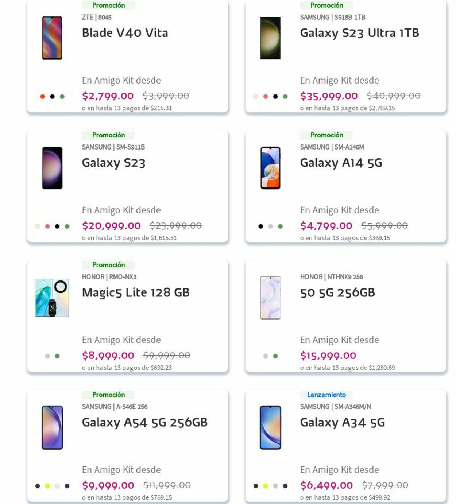Click the $15,999.00 price on HONOR 50 5G

328,356
